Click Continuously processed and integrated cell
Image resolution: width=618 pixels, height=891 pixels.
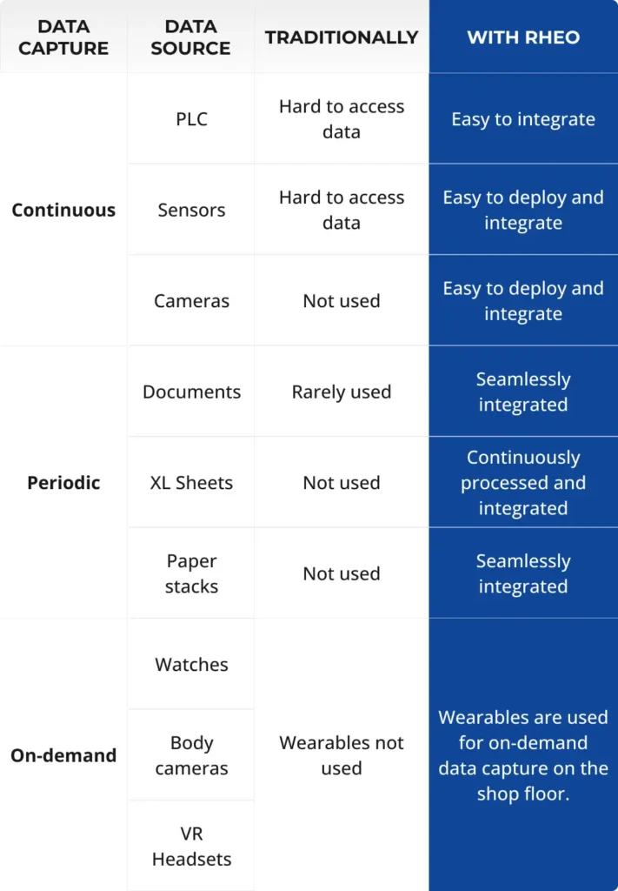tap(523, 483)
